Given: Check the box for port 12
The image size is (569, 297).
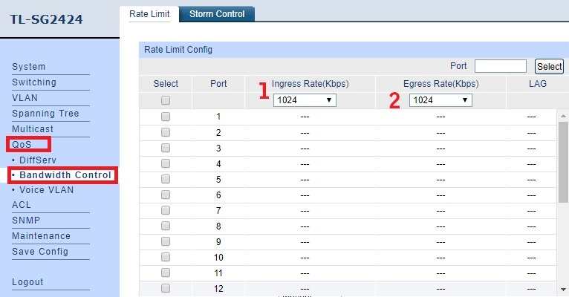Looking at the screenshot, I should point(166,288).
